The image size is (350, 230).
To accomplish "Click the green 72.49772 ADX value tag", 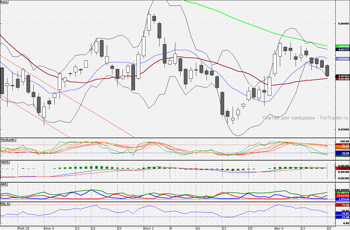I will 343,192.
